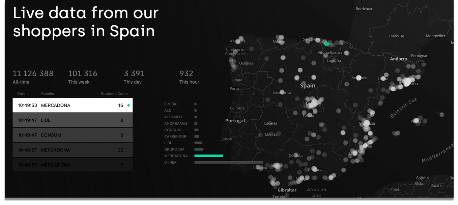Click the AHORRAMAS chart label

pyautogui.click(x=176, y=123)
